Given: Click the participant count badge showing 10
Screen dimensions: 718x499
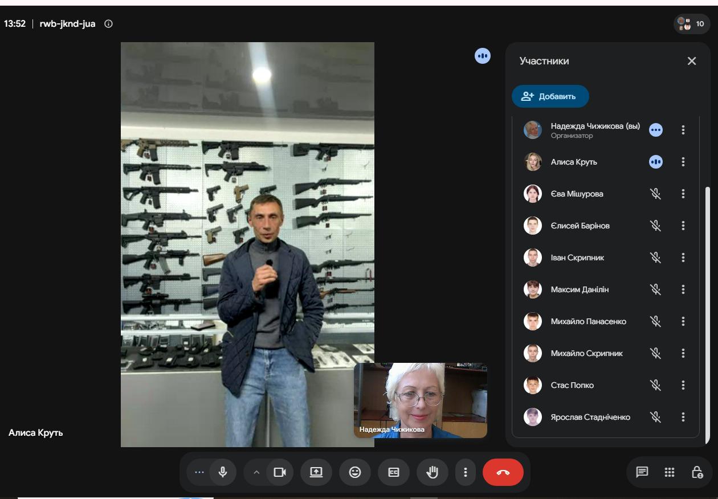Looking at the screenshot, I should [692, 24].
